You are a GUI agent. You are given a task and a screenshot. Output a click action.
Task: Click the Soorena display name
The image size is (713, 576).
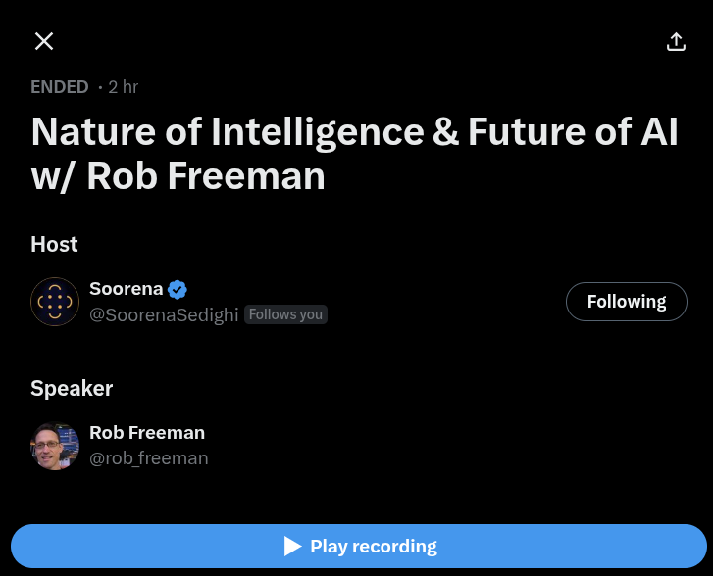click(x=125, y=289)
